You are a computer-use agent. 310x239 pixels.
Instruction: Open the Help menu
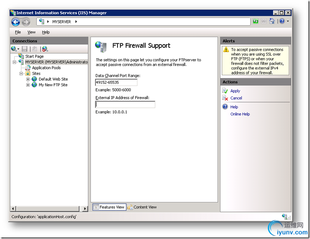click(46, 32)
